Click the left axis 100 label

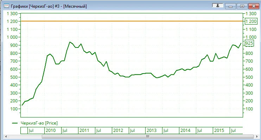click(x=14, y=109)
